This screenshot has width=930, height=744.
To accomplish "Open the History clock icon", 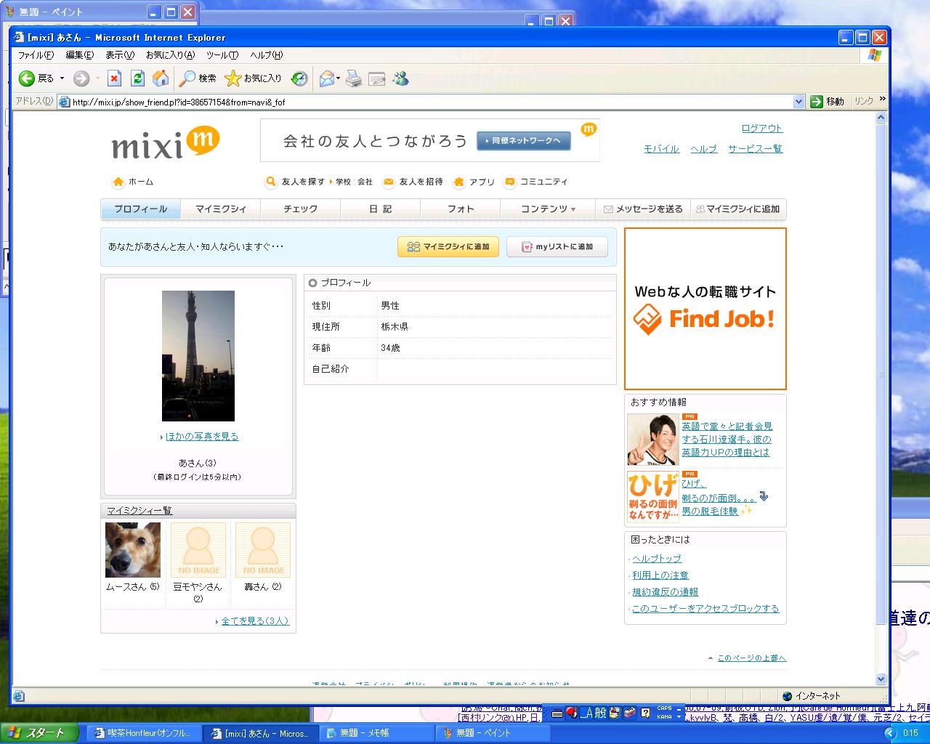I will click(x=299, y=78).
